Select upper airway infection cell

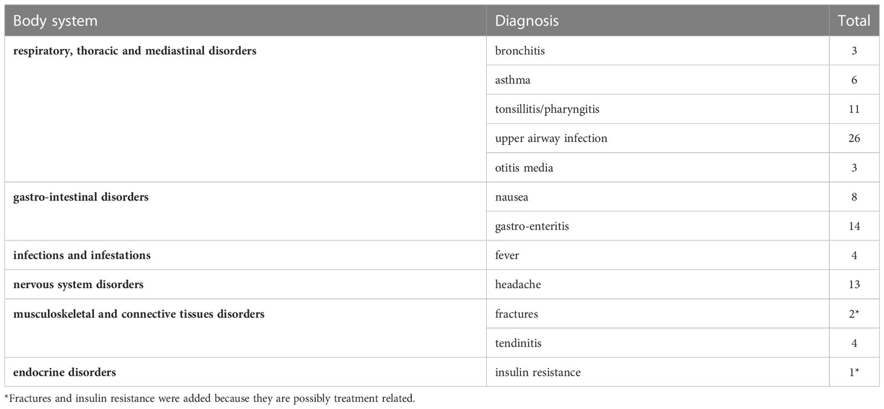click(x=658, y=138)
